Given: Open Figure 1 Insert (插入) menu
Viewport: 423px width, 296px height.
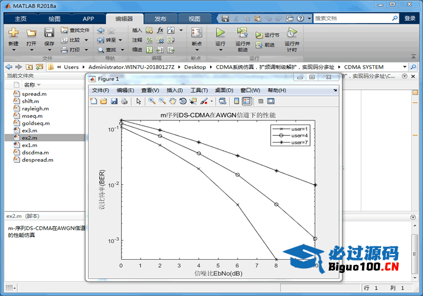Looking at the screenshot, I should click(175, 91).
